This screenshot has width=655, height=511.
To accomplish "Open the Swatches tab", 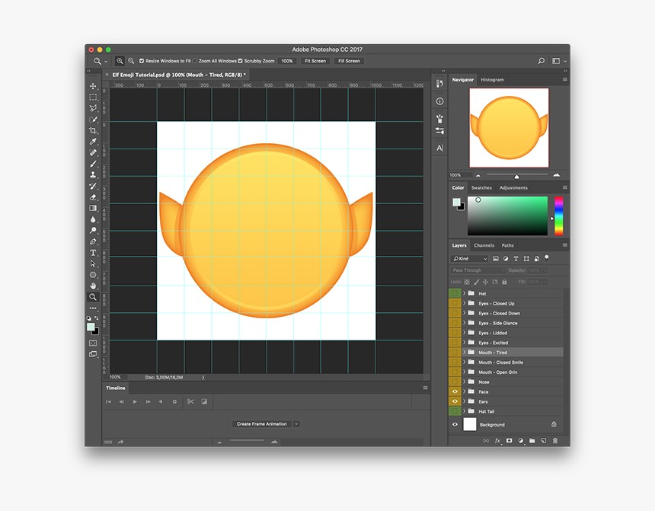I will (x=481, y=187).
